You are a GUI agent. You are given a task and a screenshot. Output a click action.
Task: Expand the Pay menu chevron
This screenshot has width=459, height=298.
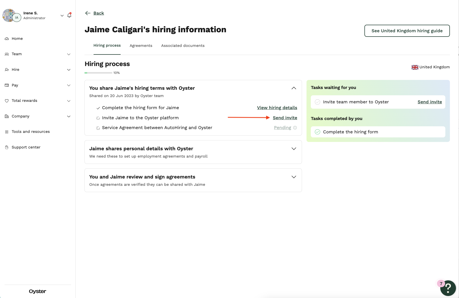pos(69,85)
